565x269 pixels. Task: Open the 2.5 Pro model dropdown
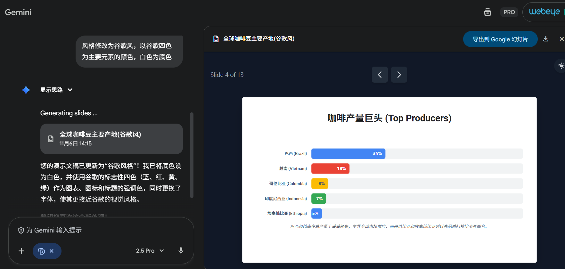150,251
